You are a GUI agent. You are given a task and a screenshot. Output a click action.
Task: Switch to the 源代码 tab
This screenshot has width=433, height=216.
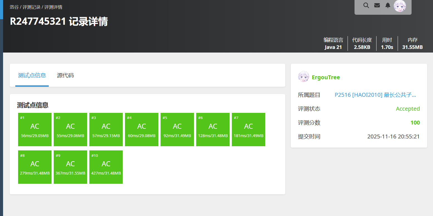[x=65, y=75]
